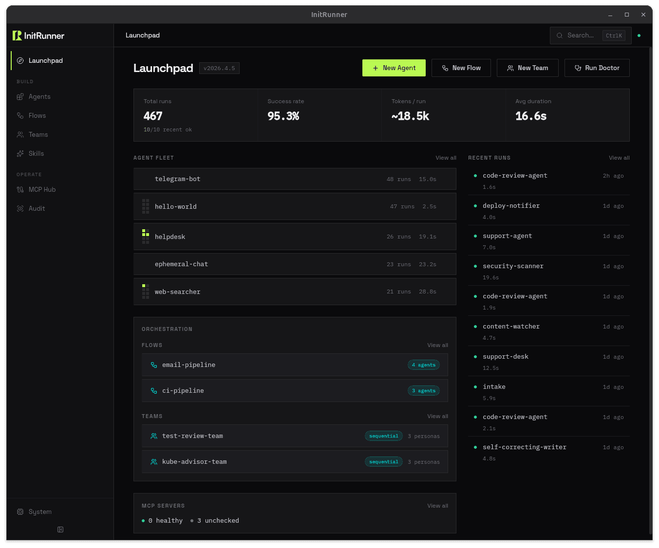Image resolution: width=659 pixels, height=548 pixels.
Task: Click the Skills sparkle icon
Action: click(20, 154)
